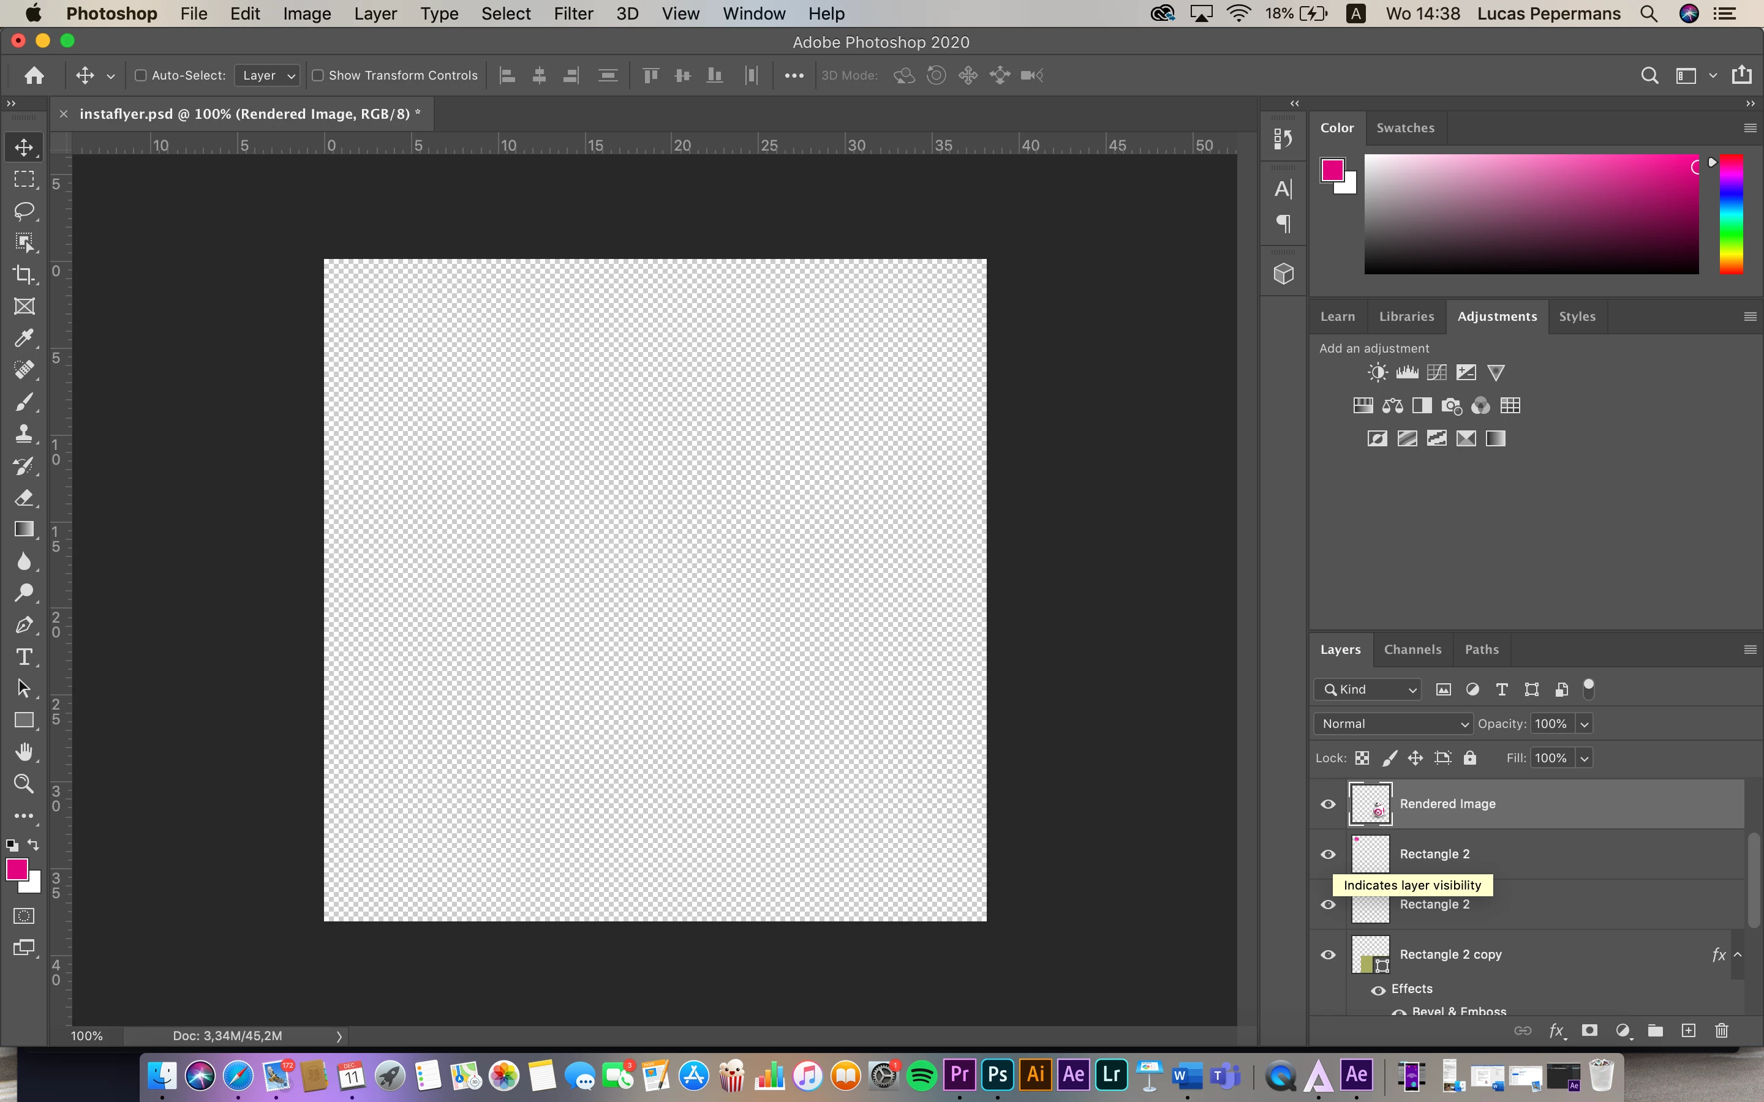Switch to the Channels tab
The width and height of the screenshot is (1764, 1102).
click(1412, 650)
